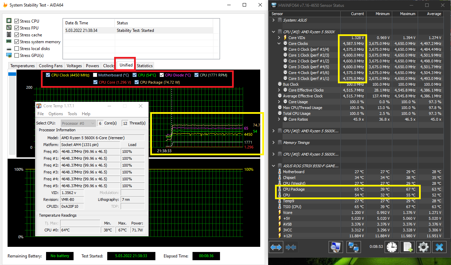The height and width of the screenshot is (265, 451).
Task: Click monitor icon beside Stress GPU(s)
Action: pos(9,55)
